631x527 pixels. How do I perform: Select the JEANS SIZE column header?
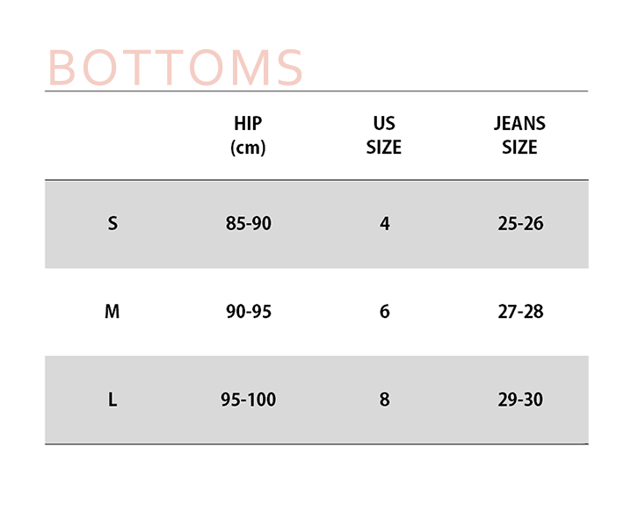[x=519, y=135]
